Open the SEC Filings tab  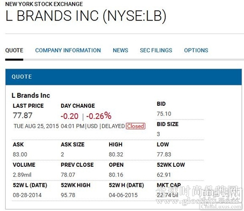[156, 50]
